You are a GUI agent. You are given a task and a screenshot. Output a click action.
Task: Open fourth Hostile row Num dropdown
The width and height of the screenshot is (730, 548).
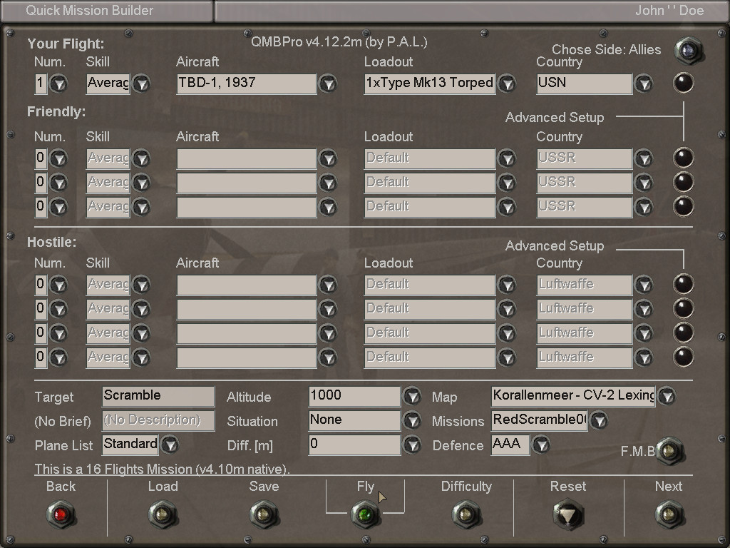(x=58, y=357)
